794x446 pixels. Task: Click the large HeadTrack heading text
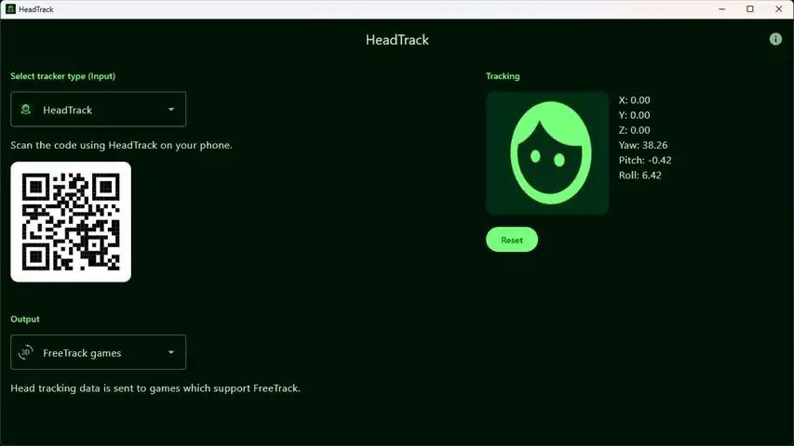[397, 40]
